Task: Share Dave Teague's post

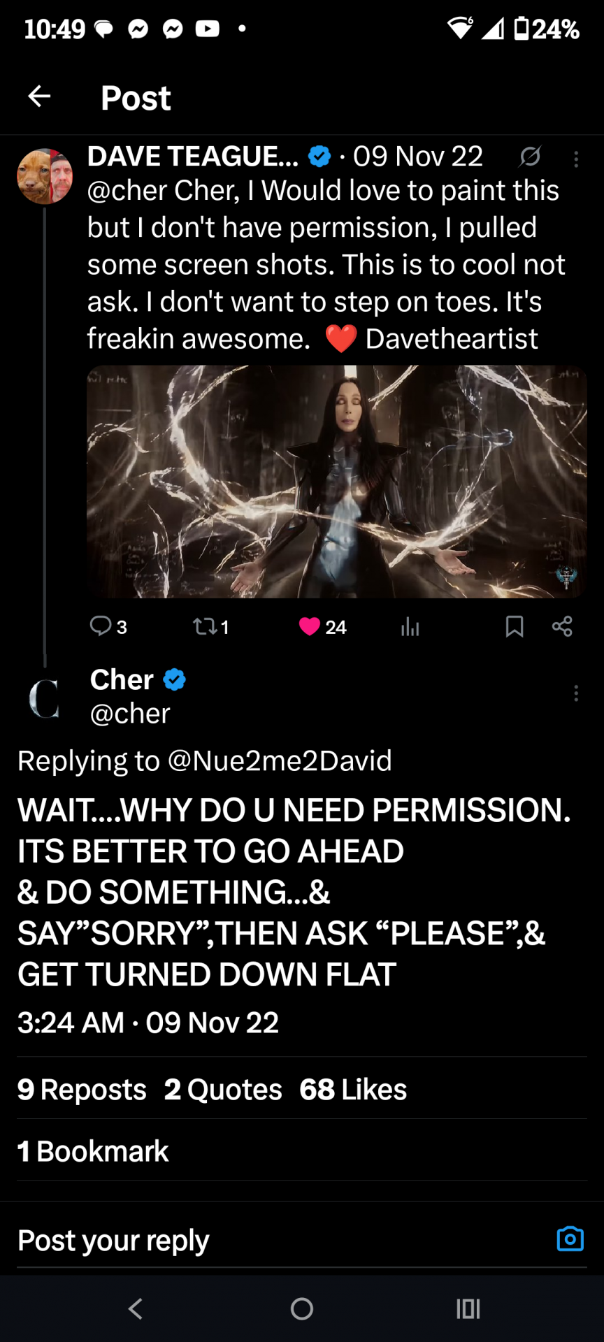Action: pyautogui.click(x=562, y=626)
